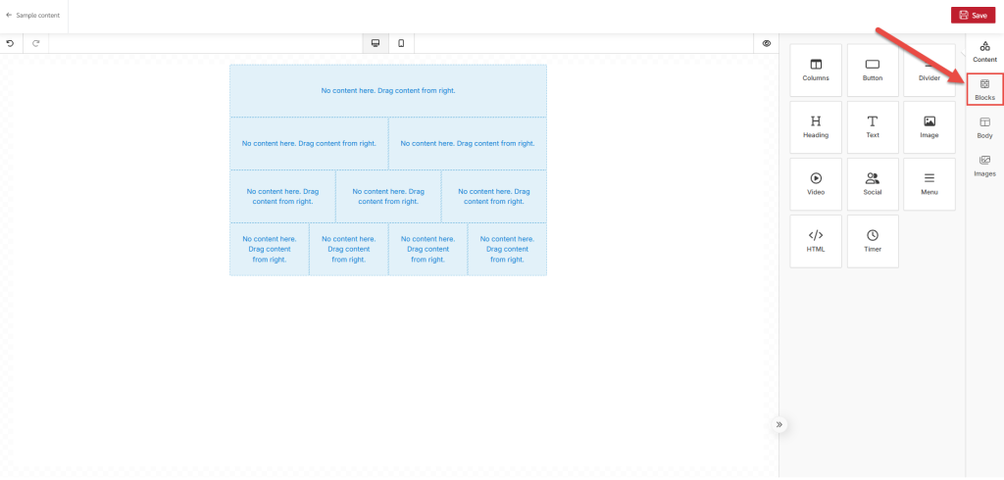Image resolution: width=1004 pixels, height=480 pixels.
Task: Switch to the Images tab
Action: pyautogui.click(x=984, y=166)
